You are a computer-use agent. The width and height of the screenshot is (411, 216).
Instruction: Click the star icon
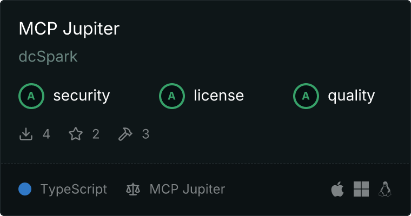point(76,134)
